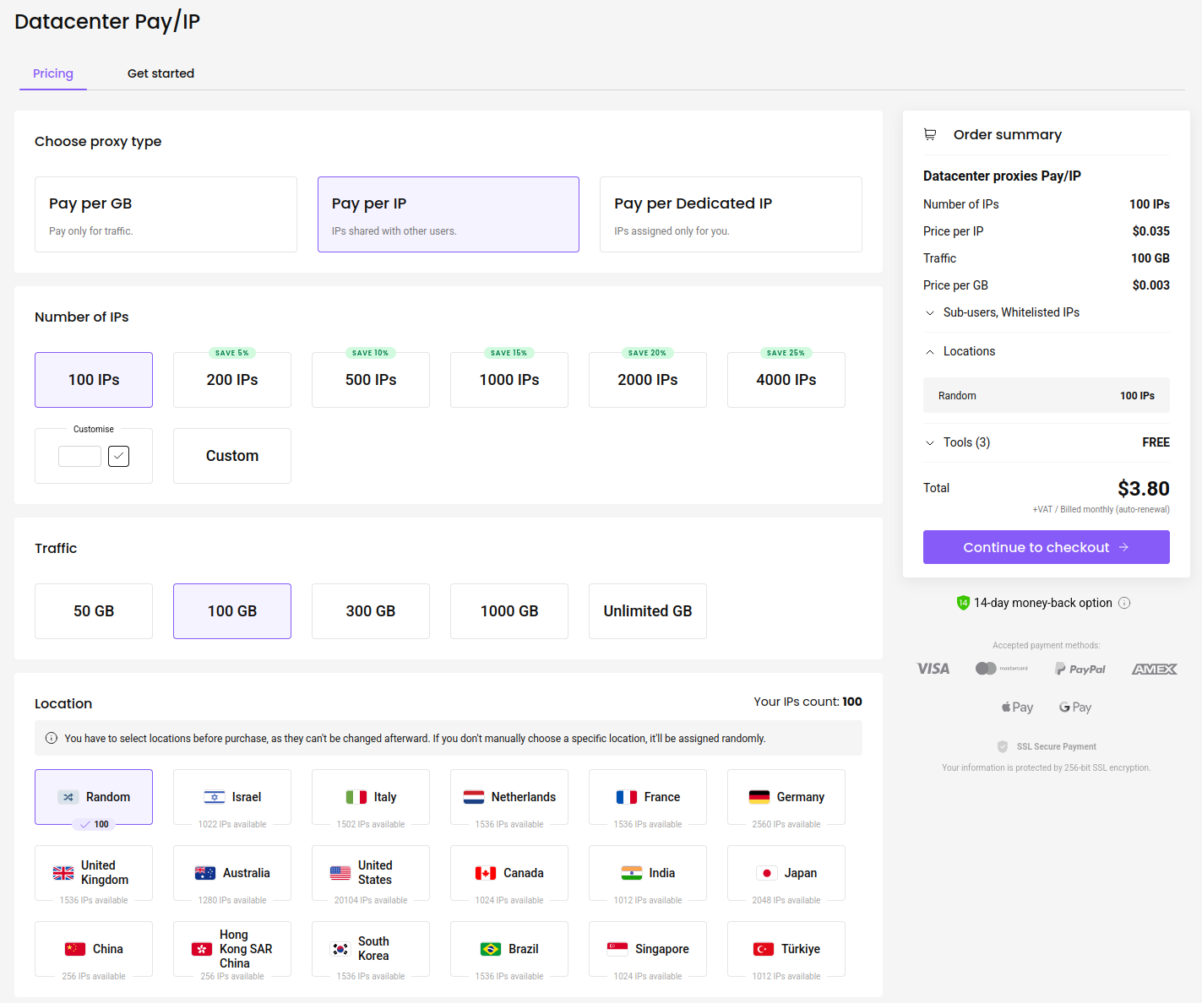Click the Customise number input field
The height and width of the screenshot is (1003, 1202).
tap(79, 456)
